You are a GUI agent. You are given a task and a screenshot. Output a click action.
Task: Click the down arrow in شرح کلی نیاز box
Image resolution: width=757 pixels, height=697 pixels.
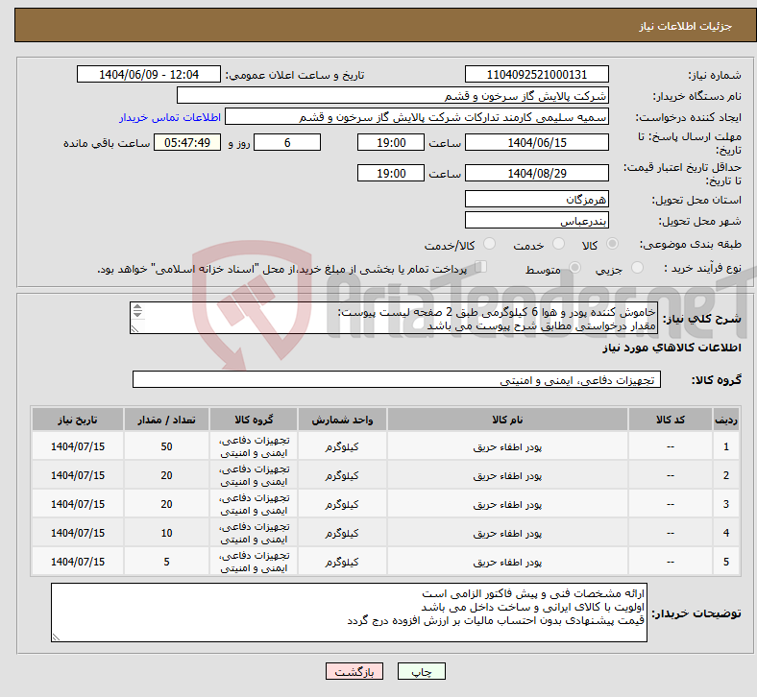[x=136, y=316]
